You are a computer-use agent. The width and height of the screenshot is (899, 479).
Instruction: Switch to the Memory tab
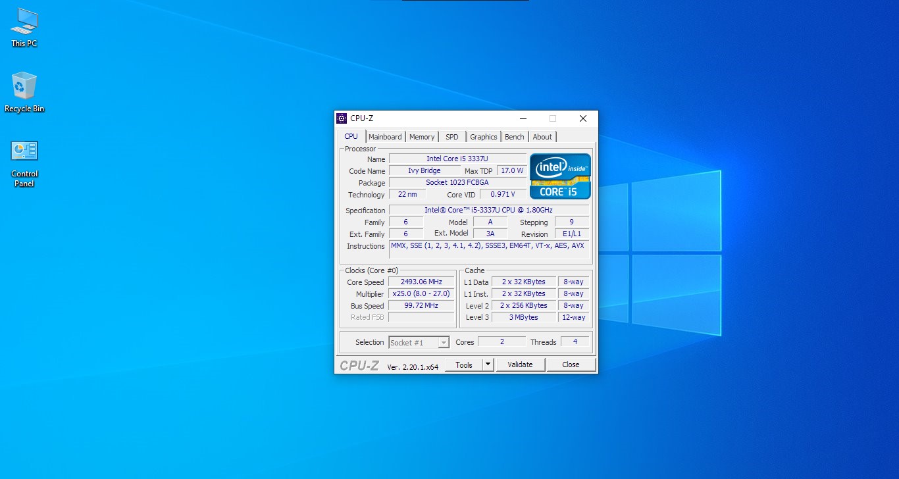tap(422, 137)
